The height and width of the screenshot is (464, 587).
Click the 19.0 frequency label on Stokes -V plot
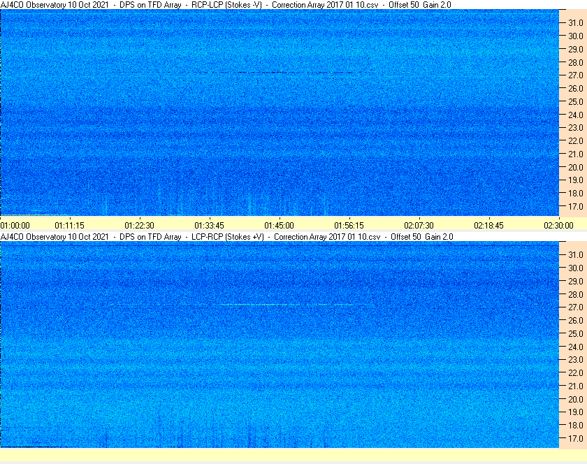(576, 180)
